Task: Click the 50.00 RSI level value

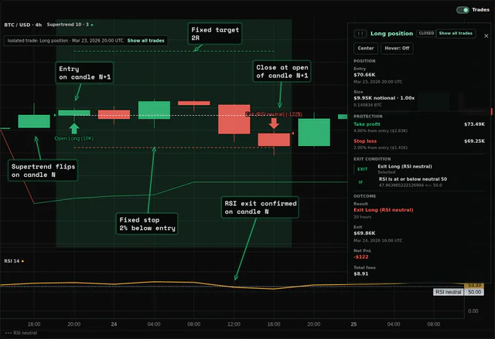Action: (474, 292)
